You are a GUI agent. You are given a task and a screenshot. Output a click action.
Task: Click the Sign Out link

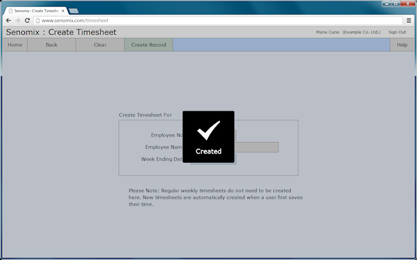(397, 32)
